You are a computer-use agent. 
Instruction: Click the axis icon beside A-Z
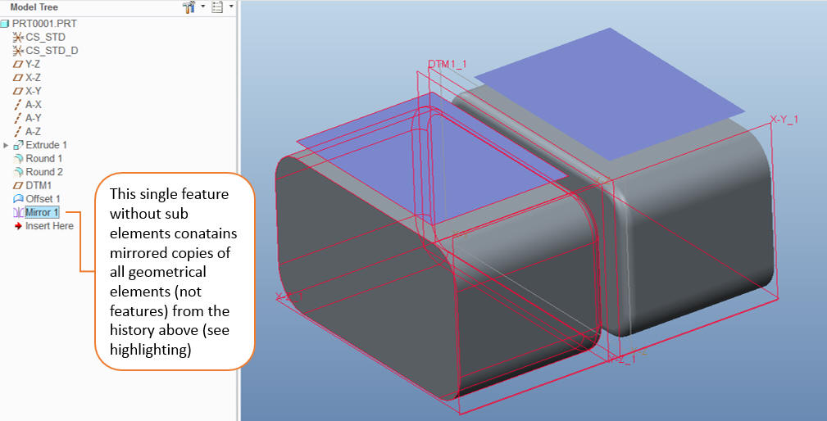17,131
